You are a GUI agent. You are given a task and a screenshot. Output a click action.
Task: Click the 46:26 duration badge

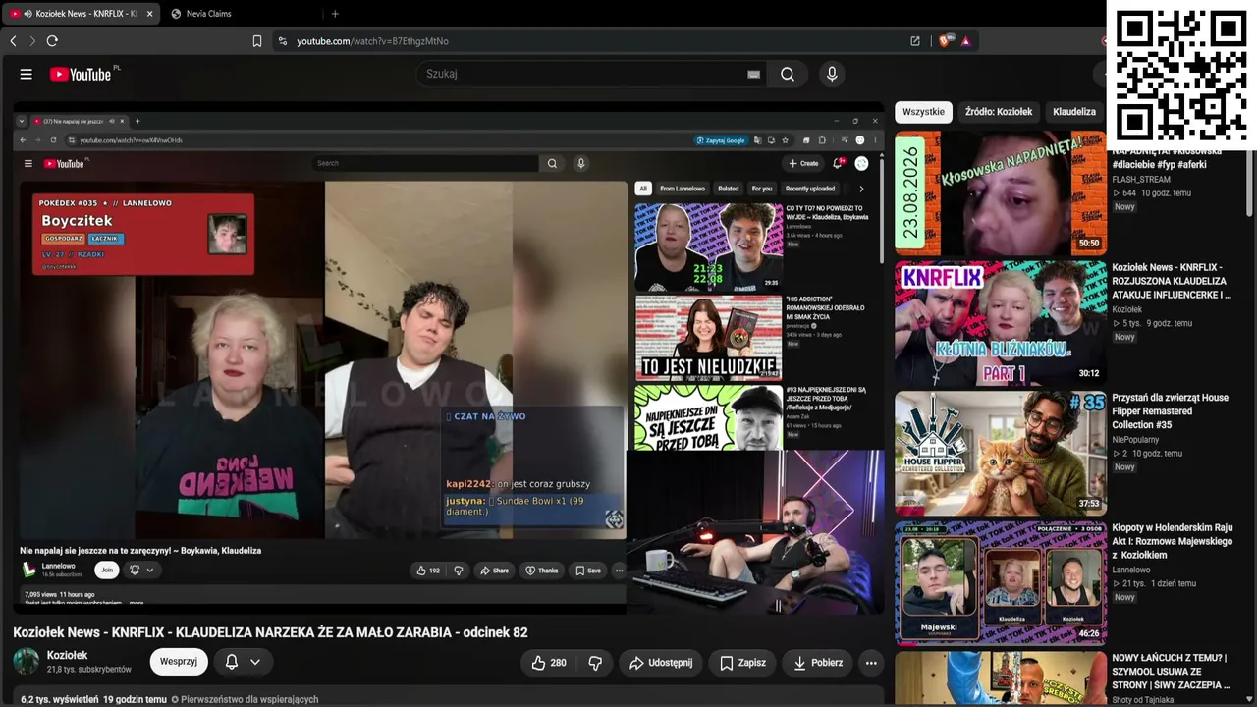(x=1089, y=633)
